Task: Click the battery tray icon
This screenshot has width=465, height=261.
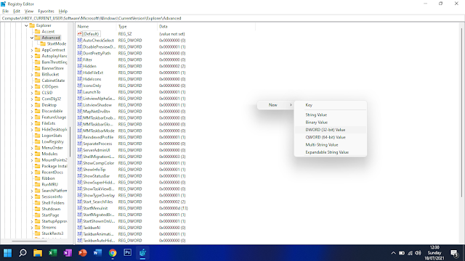Action: pyautogui.click(x=402, y=253)
